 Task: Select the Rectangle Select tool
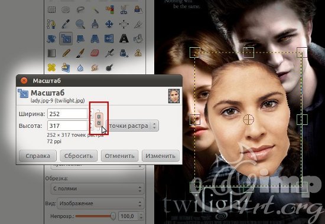tap(51, 9)
